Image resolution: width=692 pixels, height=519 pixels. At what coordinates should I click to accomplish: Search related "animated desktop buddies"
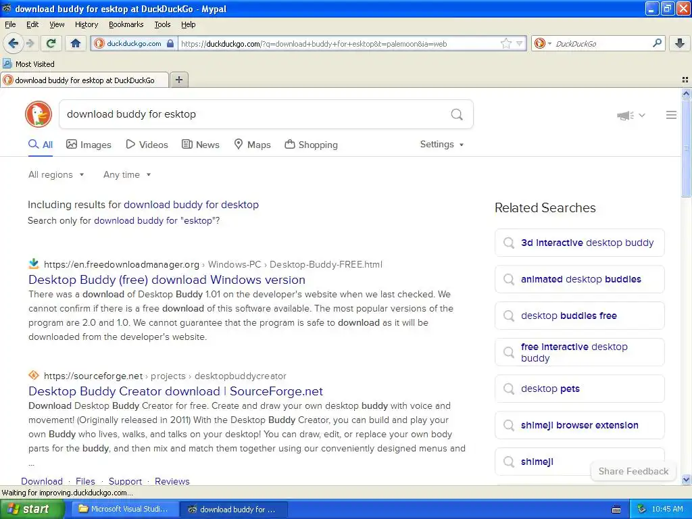579,279
